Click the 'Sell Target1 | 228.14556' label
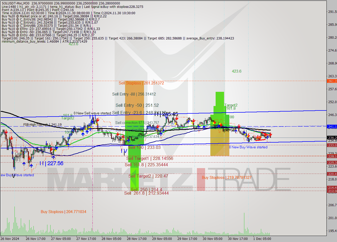This screenshot has width=337, height=242. click(150, 158)
